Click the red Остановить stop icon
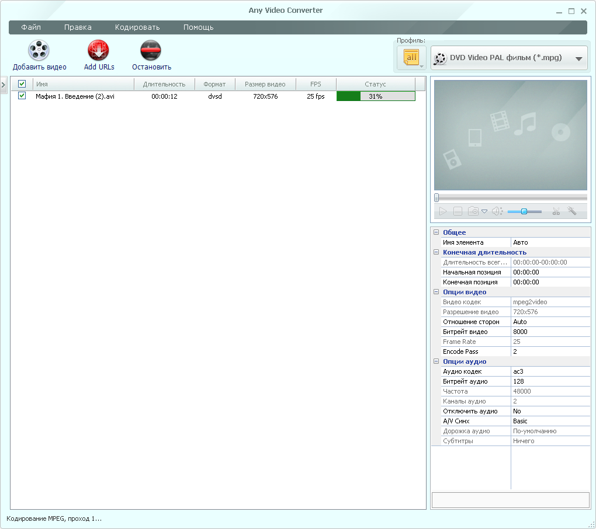596x529 pixels. click(x=151, y=51)
